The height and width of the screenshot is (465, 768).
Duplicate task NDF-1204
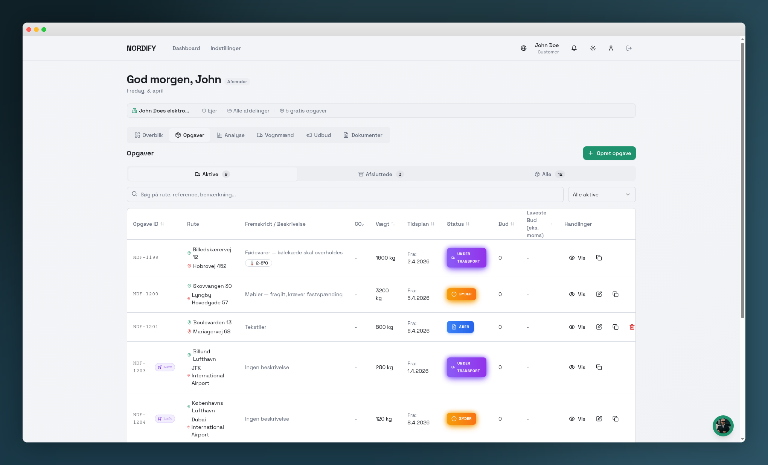coord(616,419)
